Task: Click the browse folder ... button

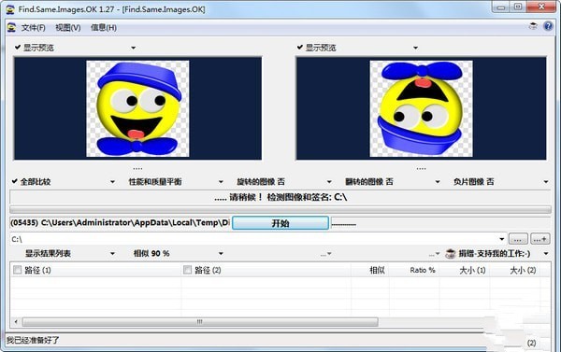Action: click(518, 239)
